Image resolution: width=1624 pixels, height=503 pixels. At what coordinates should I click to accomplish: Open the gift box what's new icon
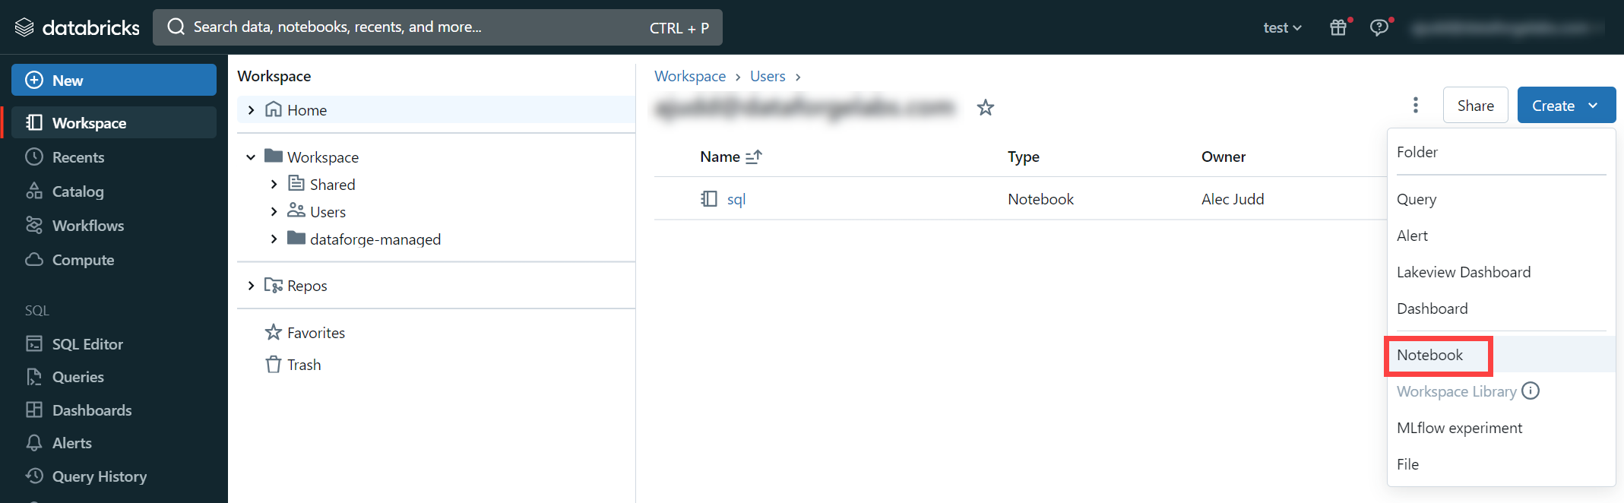pyautogui.click(x=1338, y=27)
